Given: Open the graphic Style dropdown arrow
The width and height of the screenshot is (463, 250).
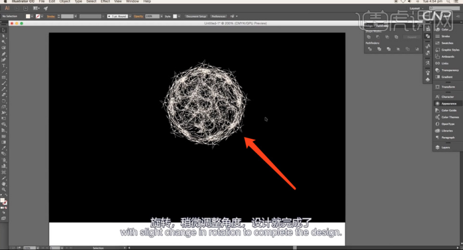Looking at the screenshot, I should point(179,17).
